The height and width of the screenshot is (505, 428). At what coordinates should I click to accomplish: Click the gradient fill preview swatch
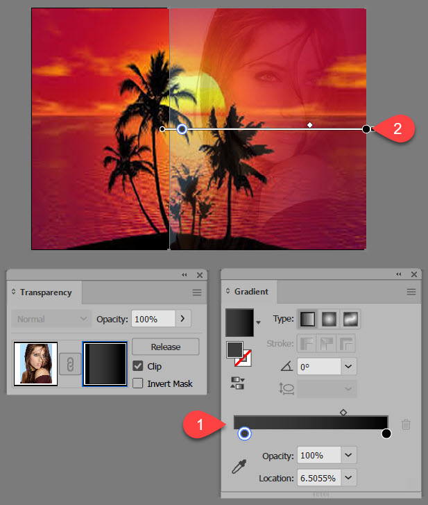[240, 322]
